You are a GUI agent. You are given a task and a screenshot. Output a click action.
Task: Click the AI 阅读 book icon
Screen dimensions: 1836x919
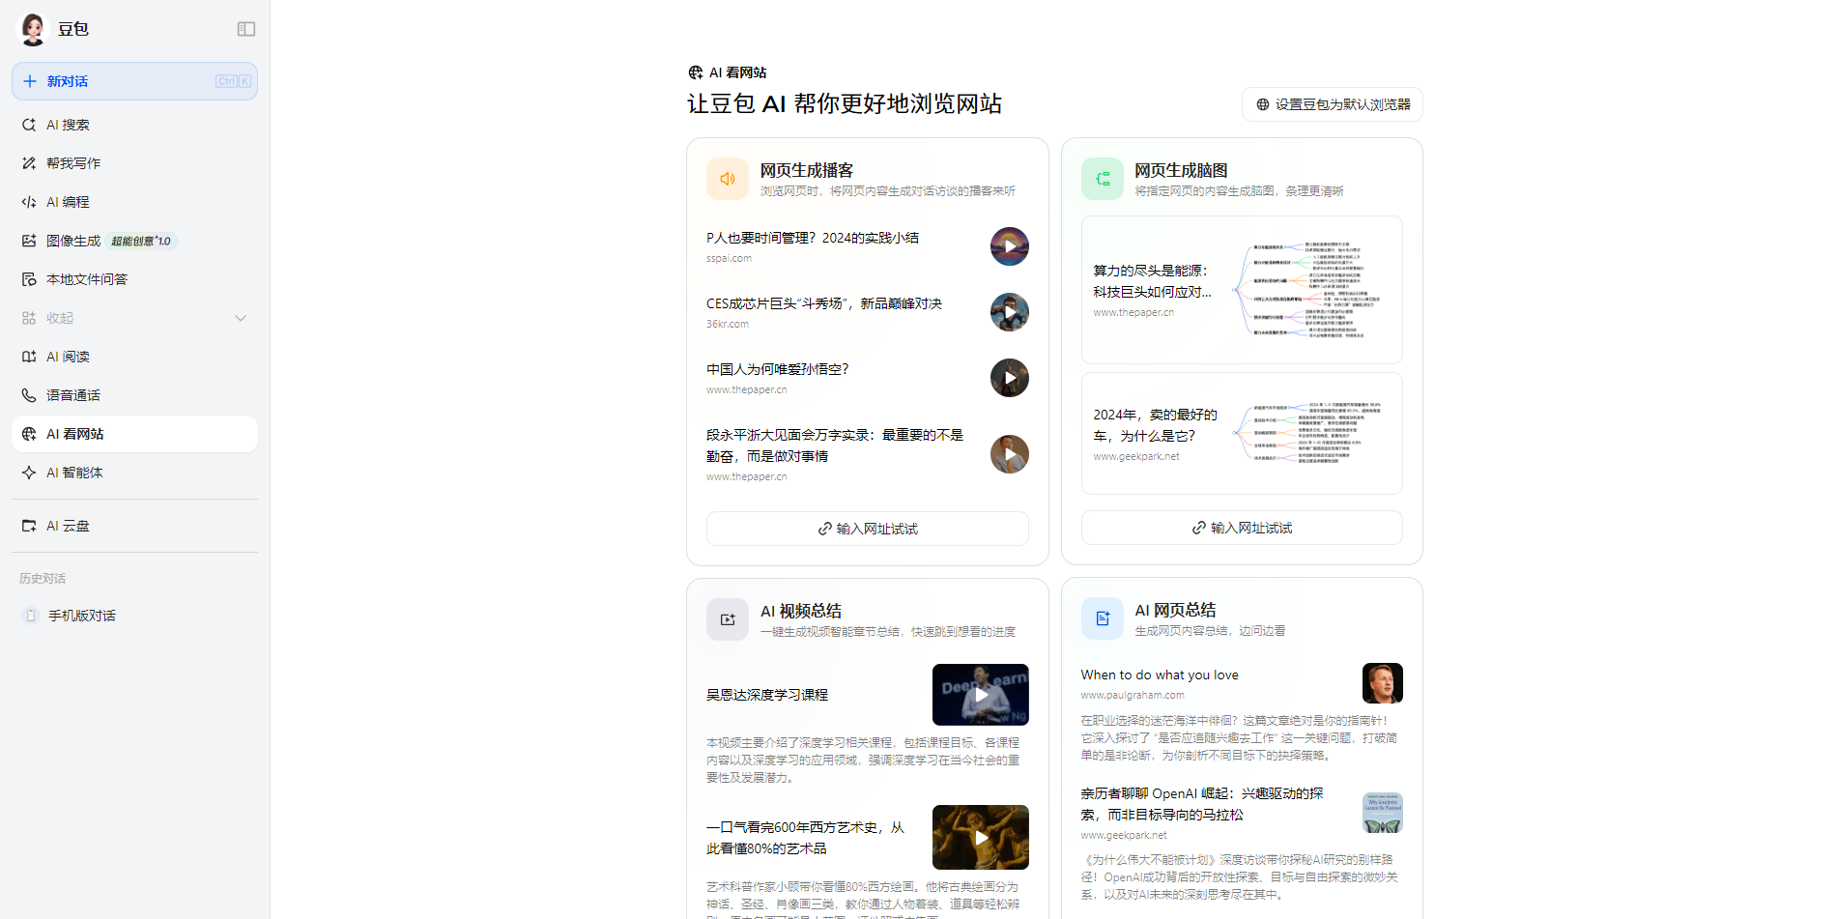[x=29, y=357]
